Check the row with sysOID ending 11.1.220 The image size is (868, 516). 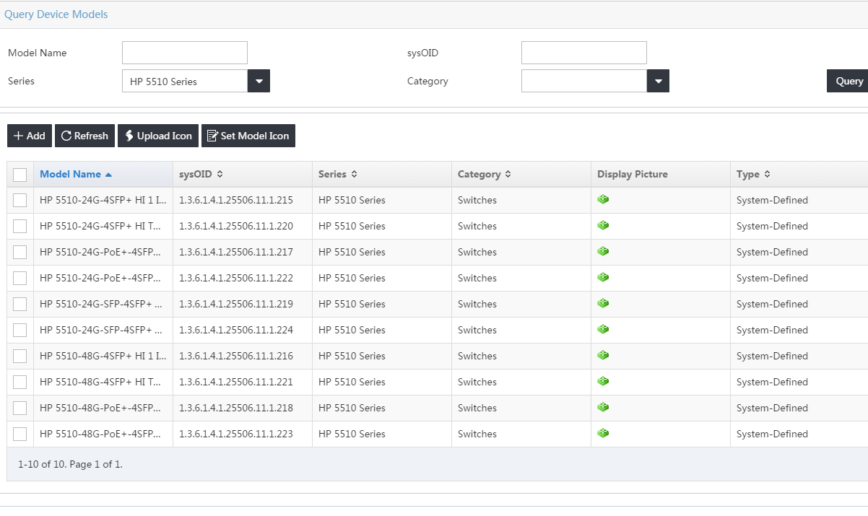(20, 226)
